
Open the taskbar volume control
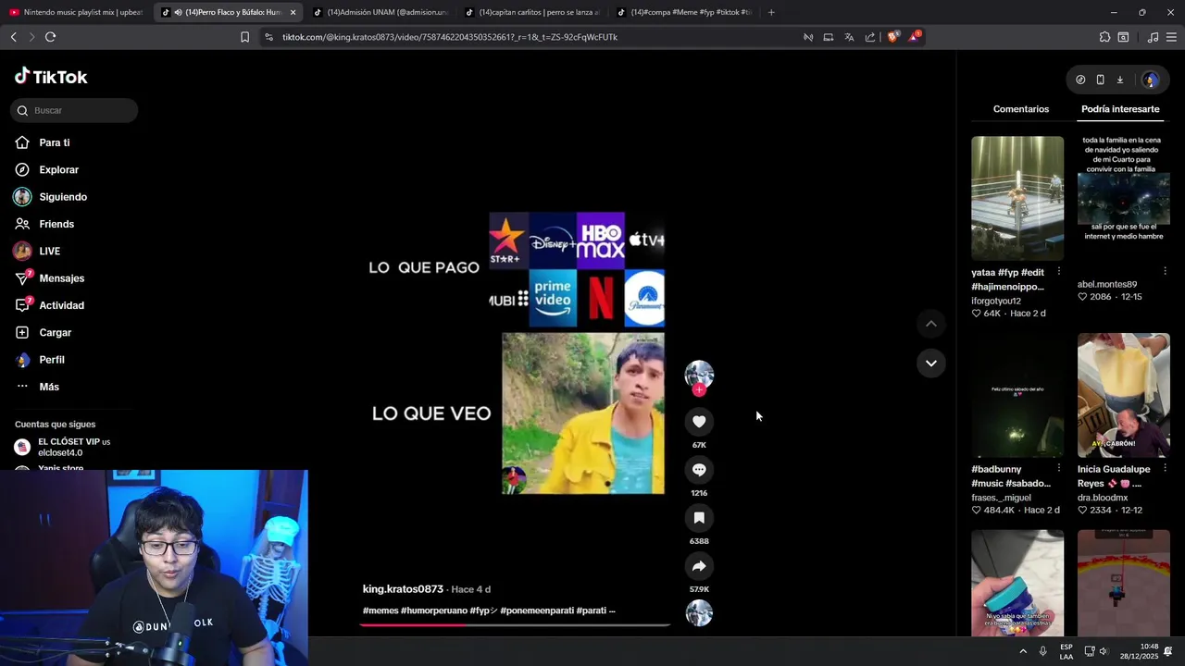[1104, 651]
